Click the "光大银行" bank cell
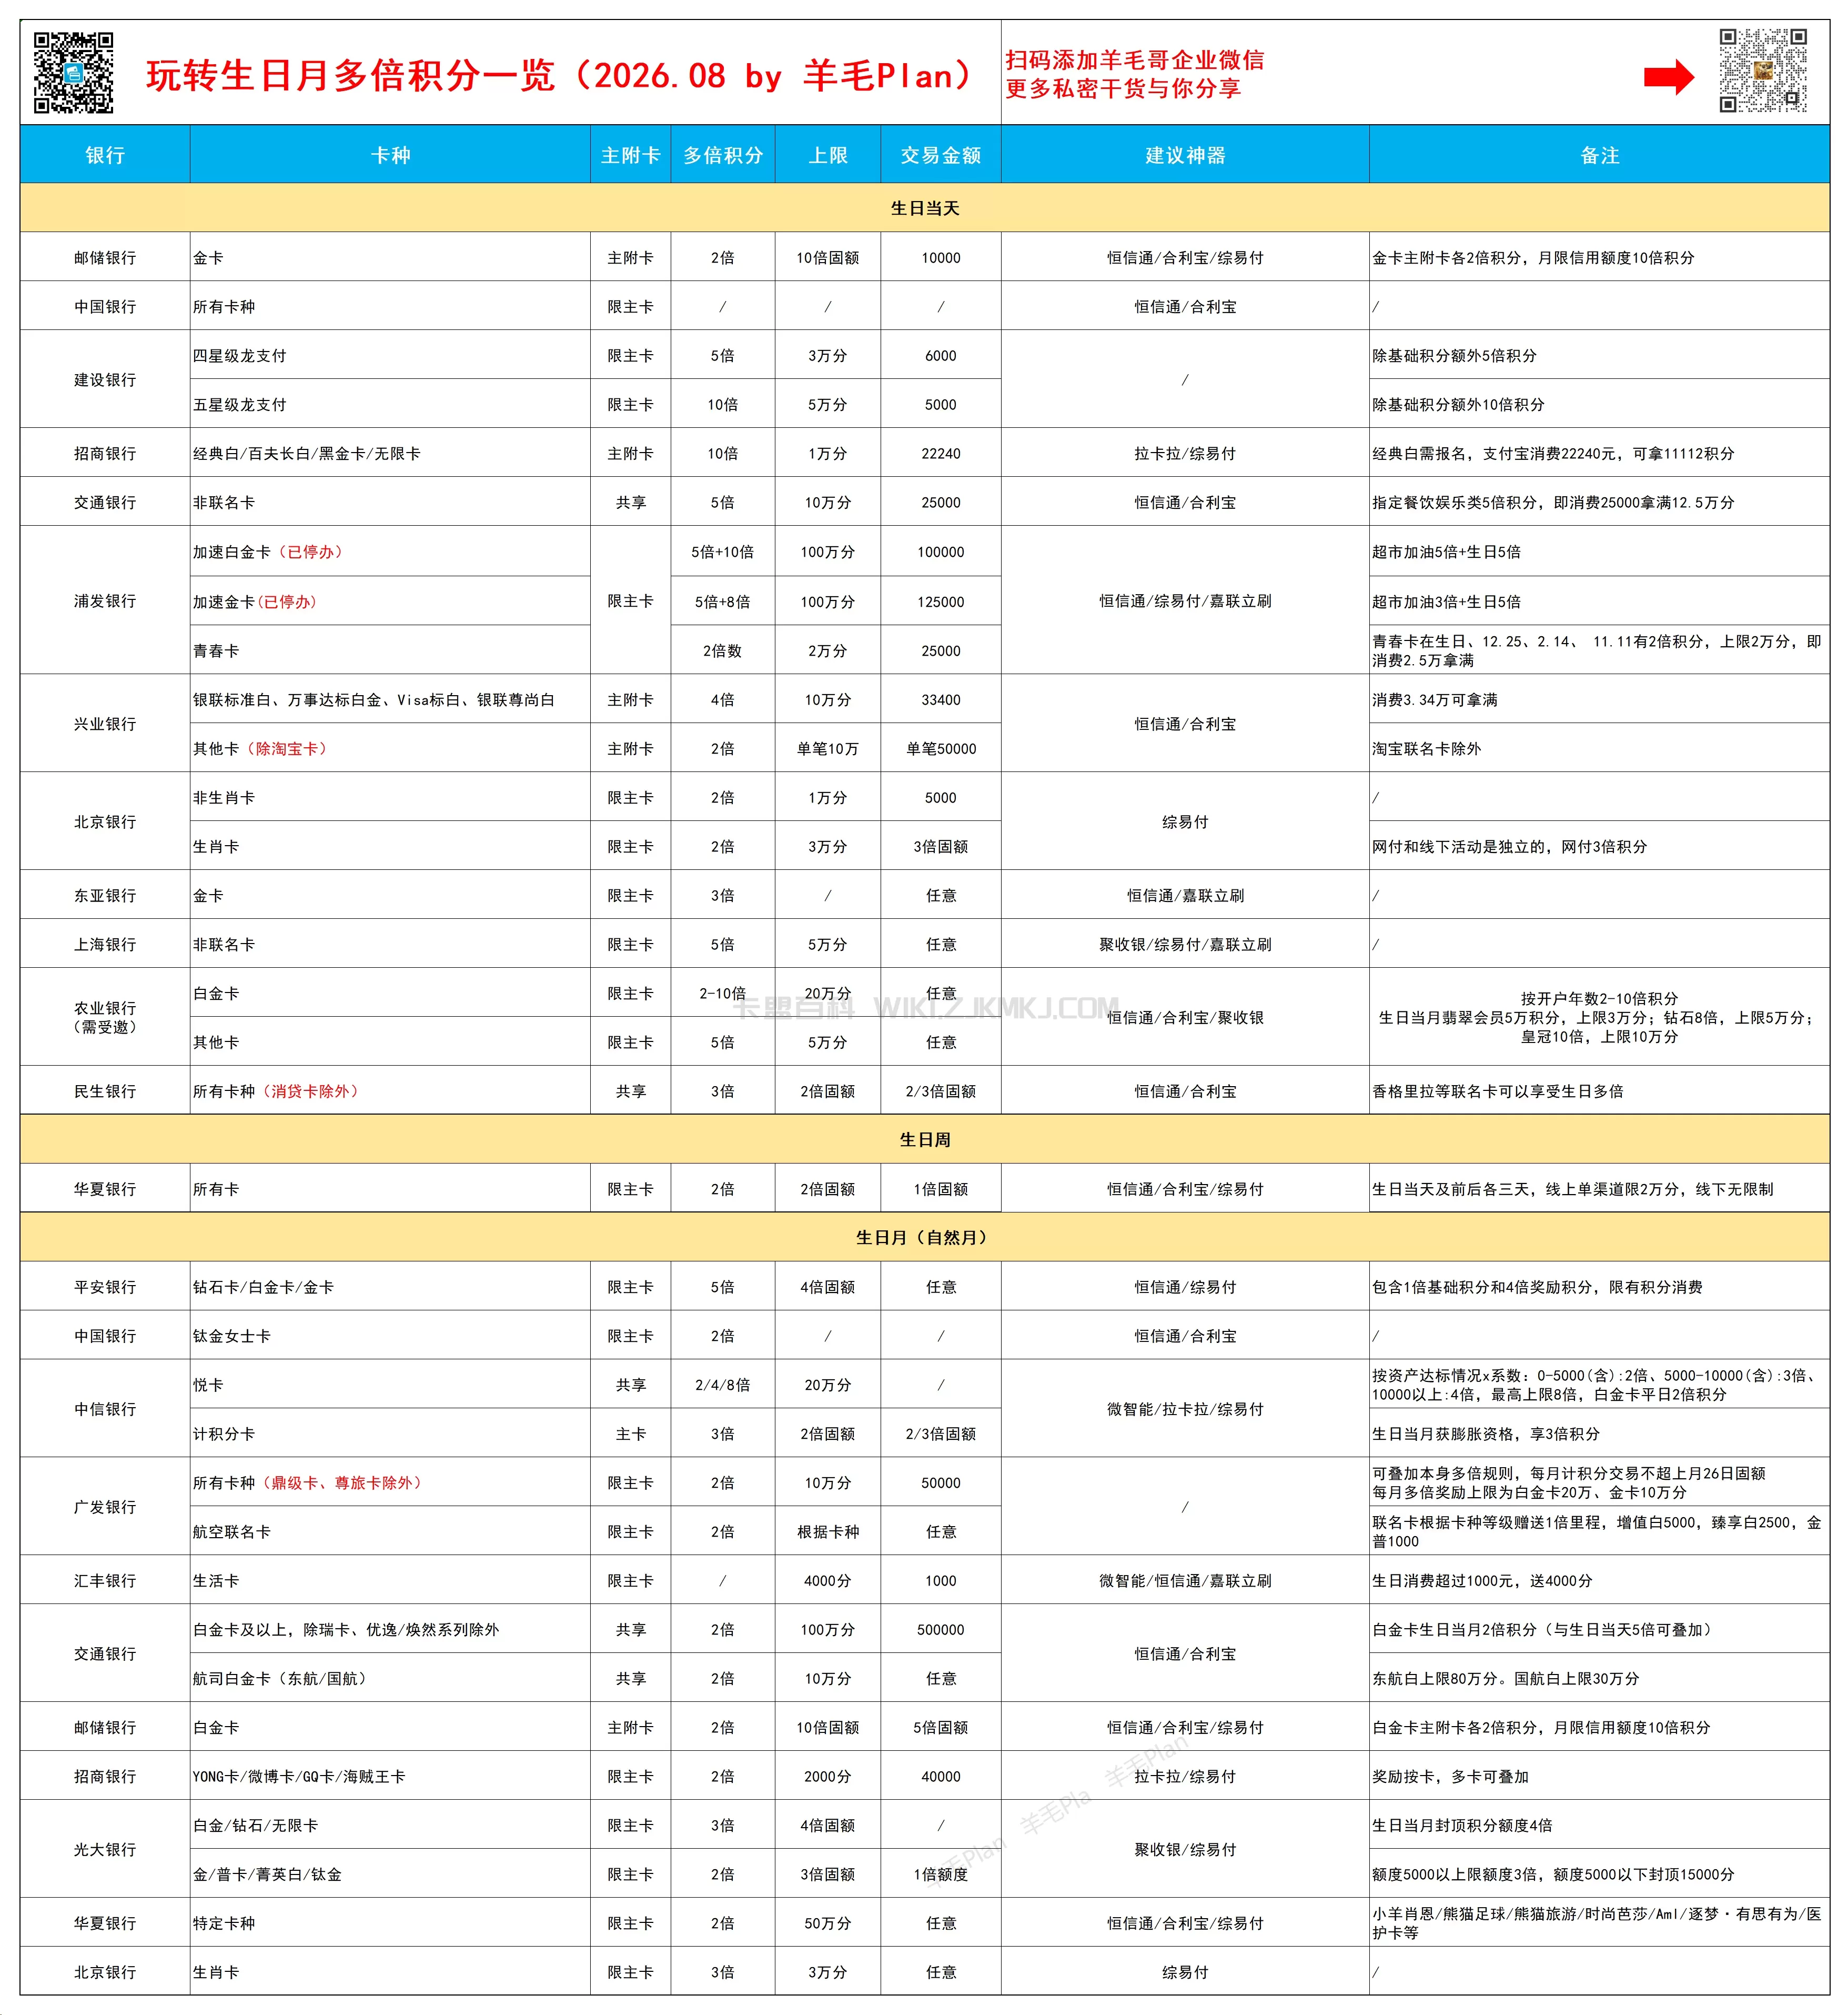This screenshot has height=2015, width=1848. click(x=105, y=1850)
